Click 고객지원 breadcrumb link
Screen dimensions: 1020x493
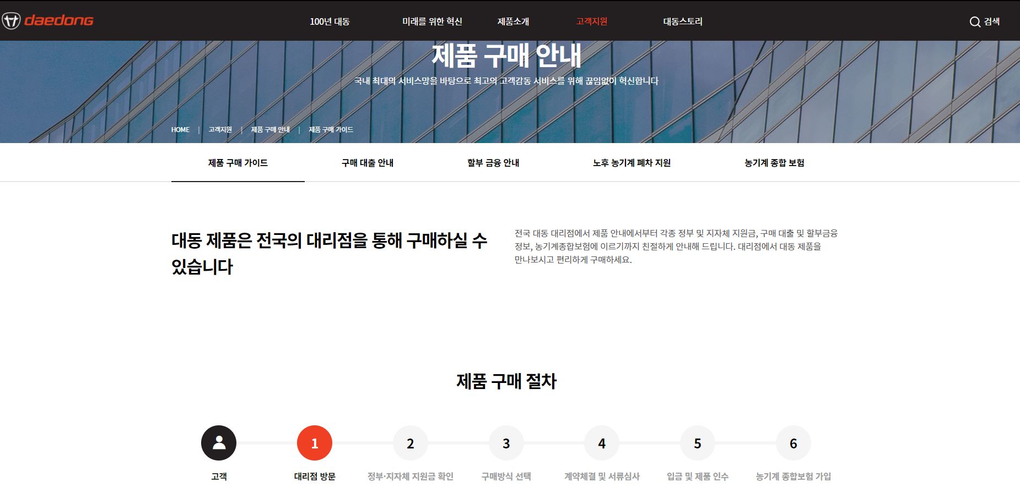pos(220,130)
